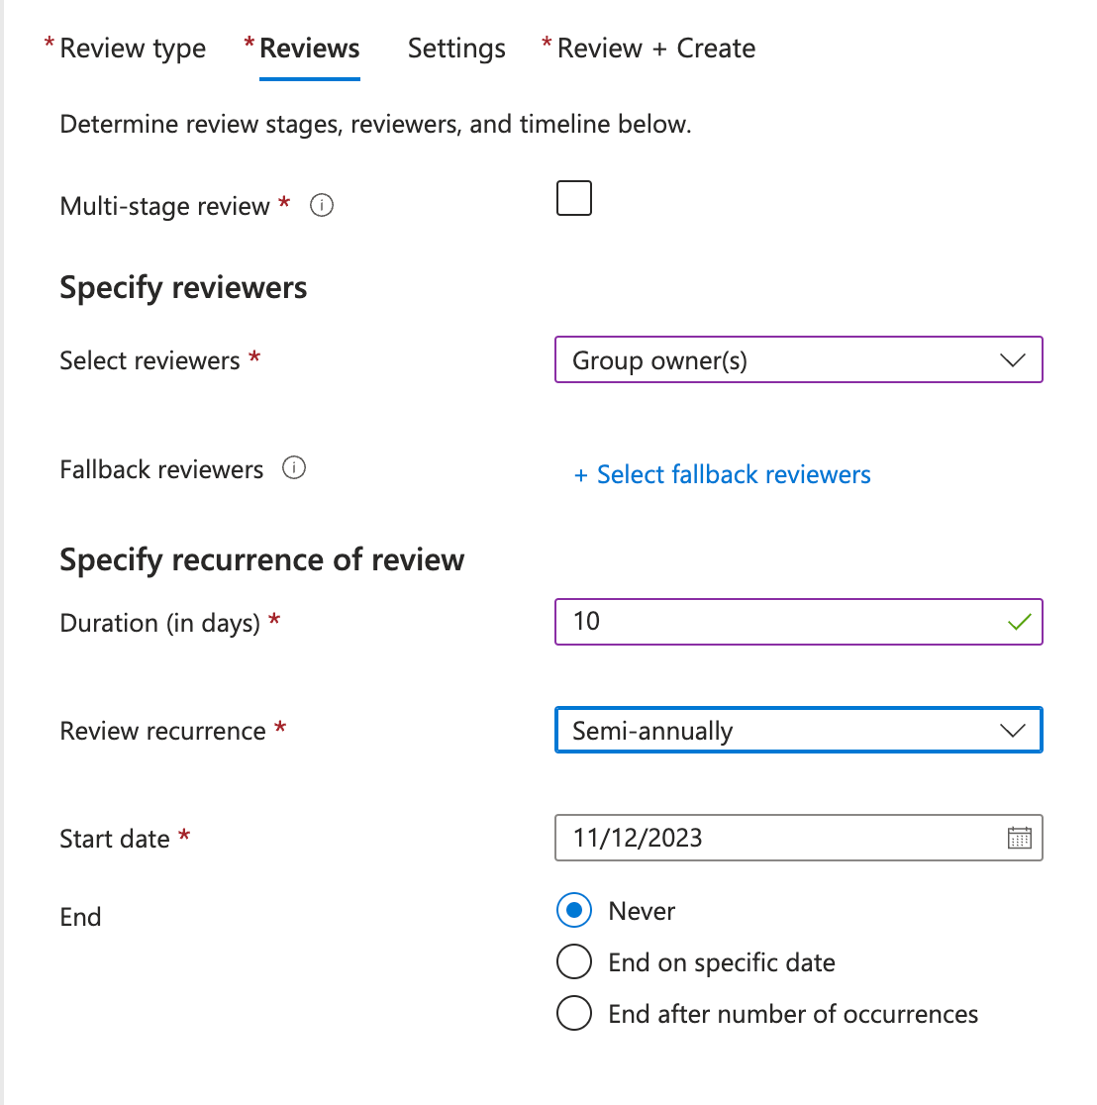
Task: Click the green checkmark in Duration field
Action: point(1019,623)
